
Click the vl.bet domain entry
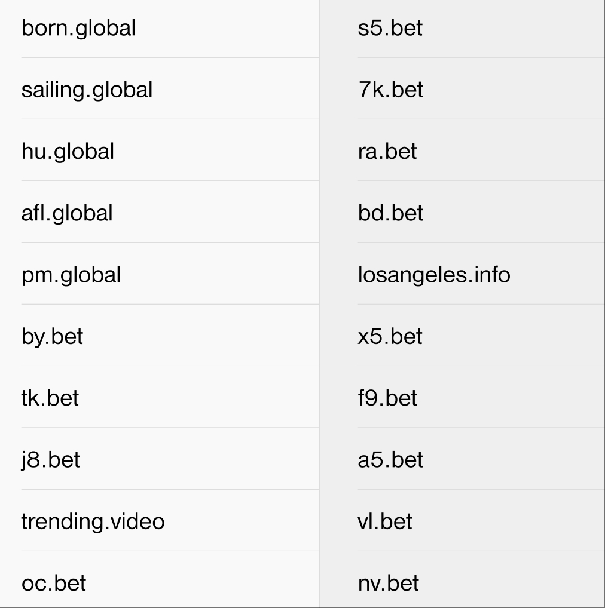click(385, 521)
